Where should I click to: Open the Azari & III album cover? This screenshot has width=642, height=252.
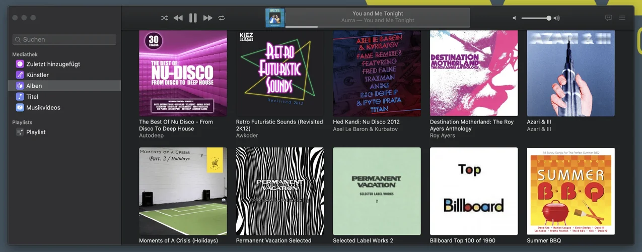[x=570, y=73]
